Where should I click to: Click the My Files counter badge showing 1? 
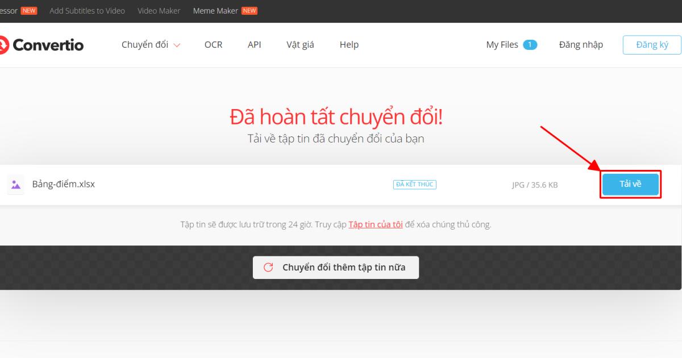(x=531, y=44)
